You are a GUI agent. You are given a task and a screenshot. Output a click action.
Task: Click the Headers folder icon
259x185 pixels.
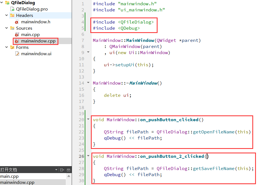point(12,15)
